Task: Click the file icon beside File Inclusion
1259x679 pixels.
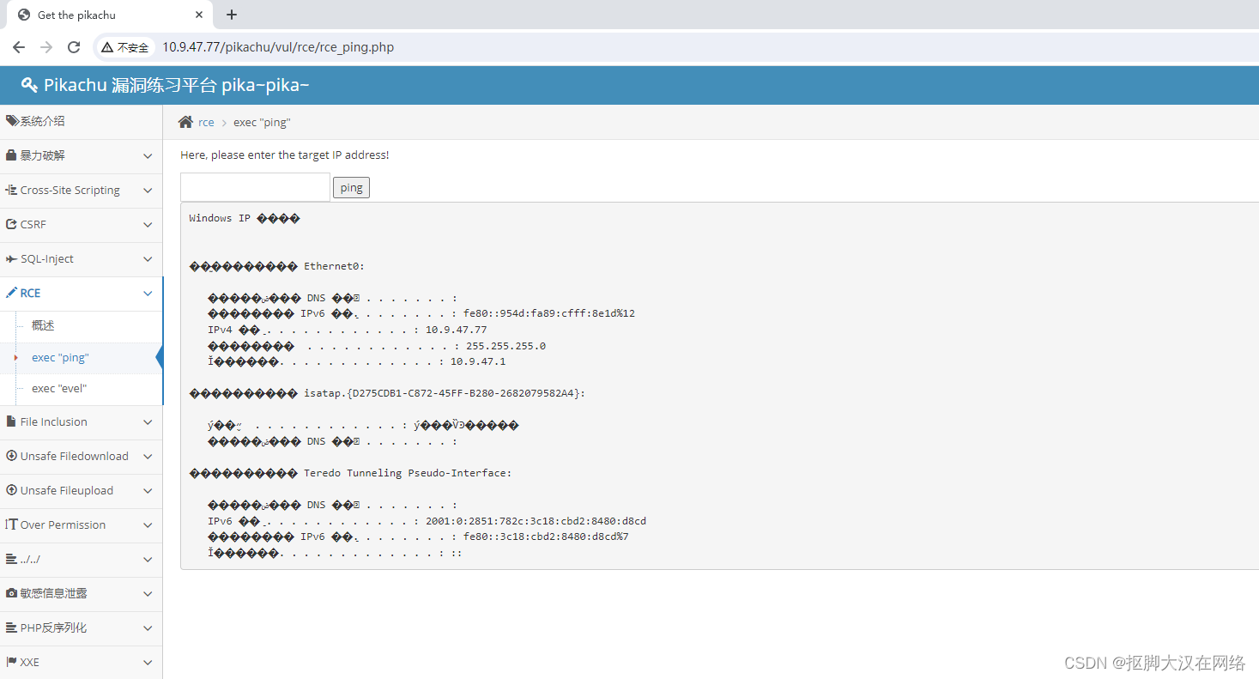Action: (11, 421)
